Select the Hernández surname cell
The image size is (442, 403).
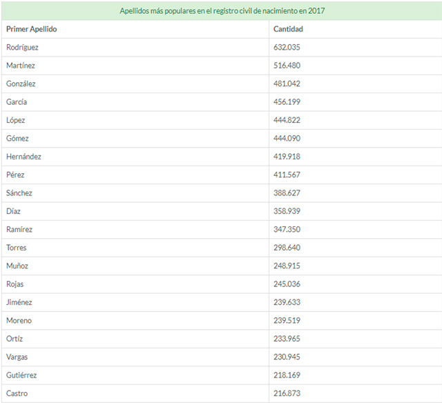pos(23,157)
